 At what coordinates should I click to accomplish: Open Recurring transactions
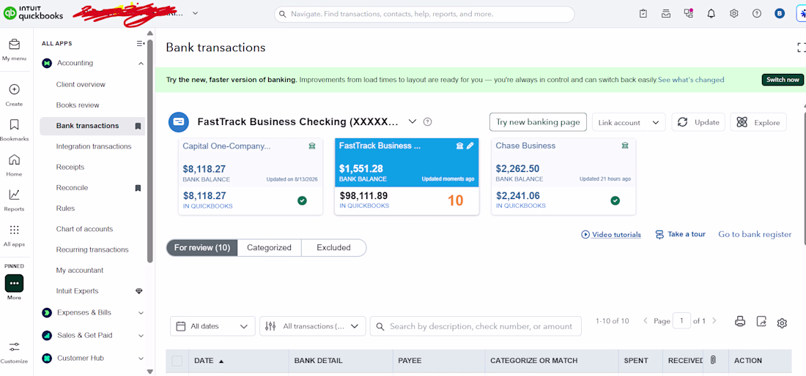[92, 249]
